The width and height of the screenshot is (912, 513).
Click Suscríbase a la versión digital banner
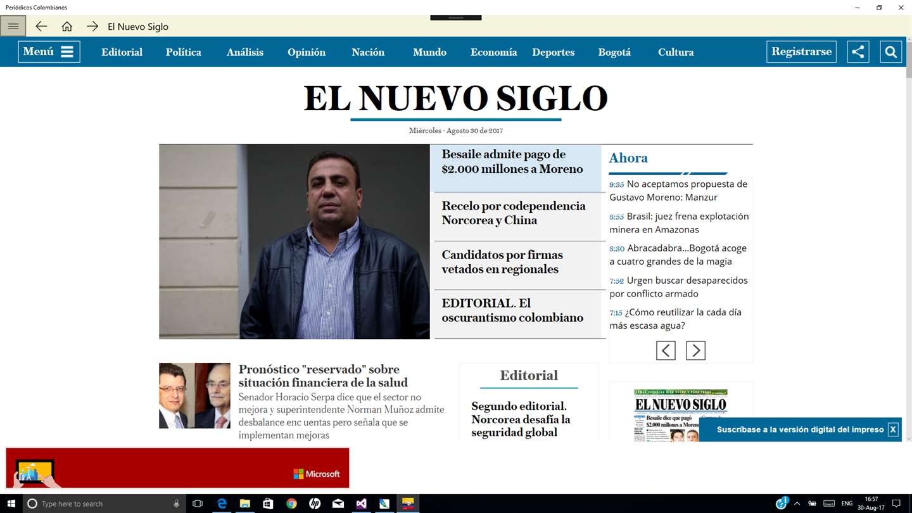[x=800, y=429]
